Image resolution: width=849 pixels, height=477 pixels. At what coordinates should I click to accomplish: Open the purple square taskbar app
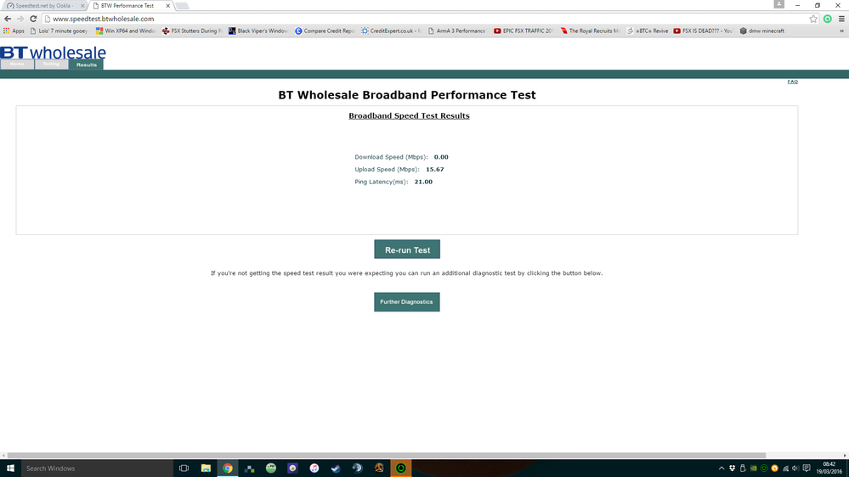pos(292,469)
